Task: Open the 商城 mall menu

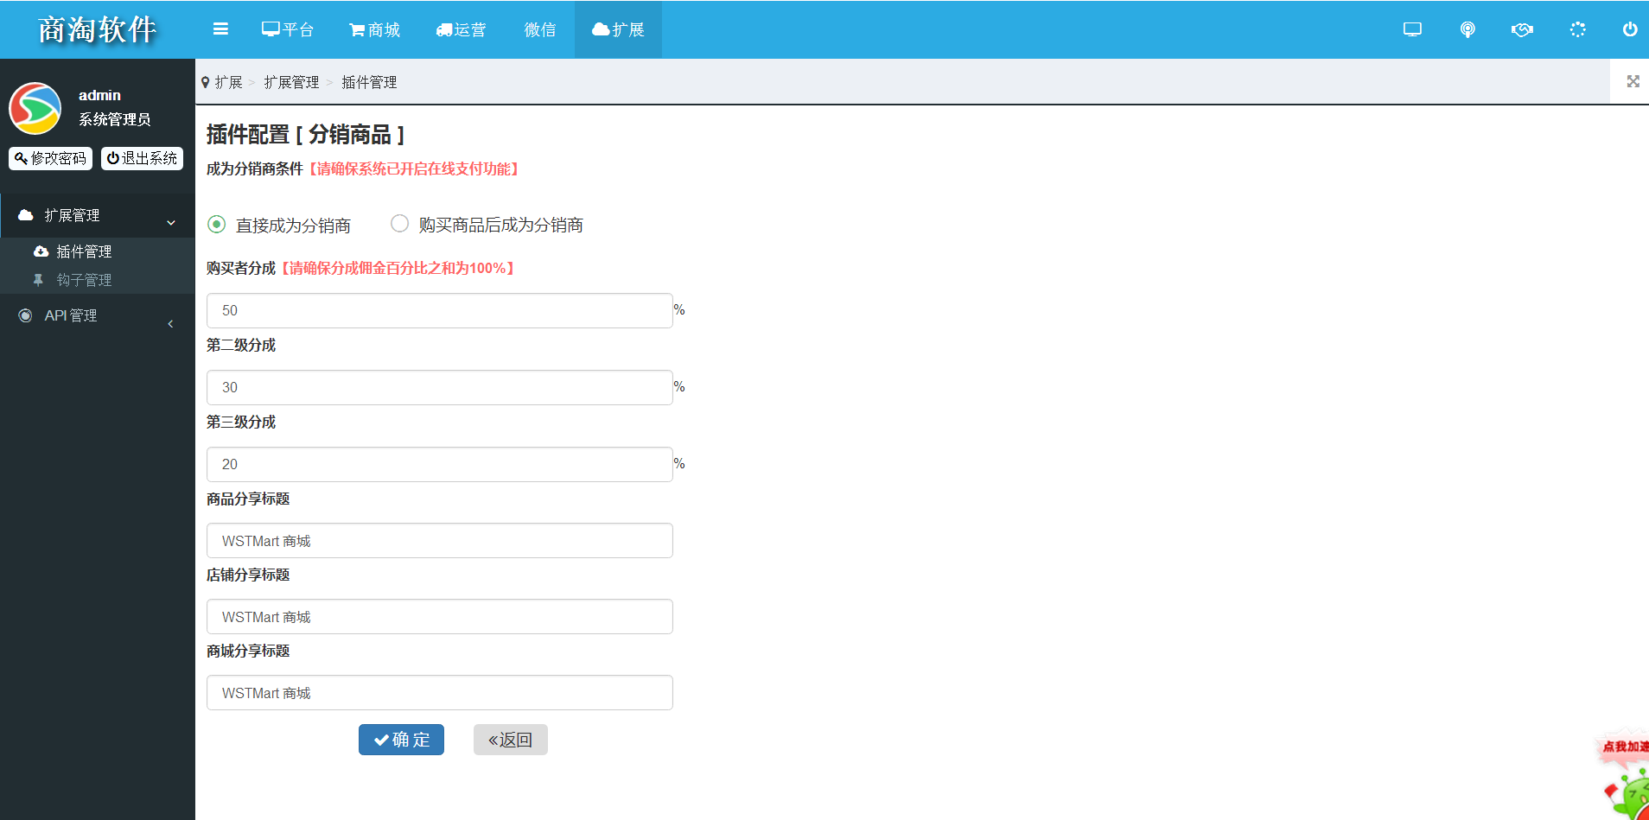Action: 374,29
